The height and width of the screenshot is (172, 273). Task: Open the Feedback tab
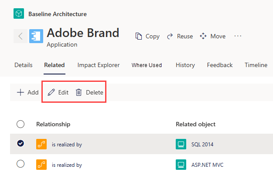tap(220, 65)
